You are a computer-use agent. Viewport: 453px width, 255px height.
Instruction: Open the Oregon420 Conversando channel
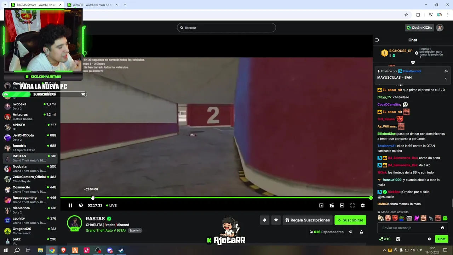(30, 231)
